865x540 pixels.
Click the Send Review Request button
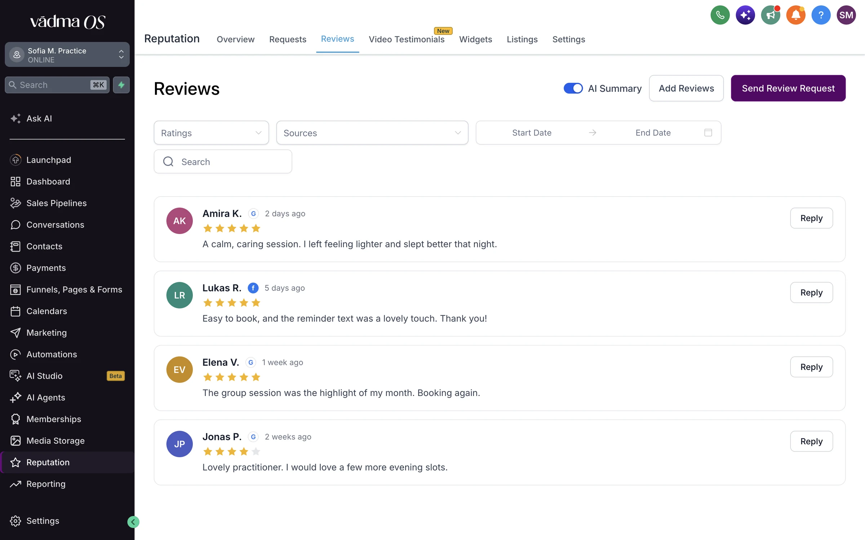(788, 88)
